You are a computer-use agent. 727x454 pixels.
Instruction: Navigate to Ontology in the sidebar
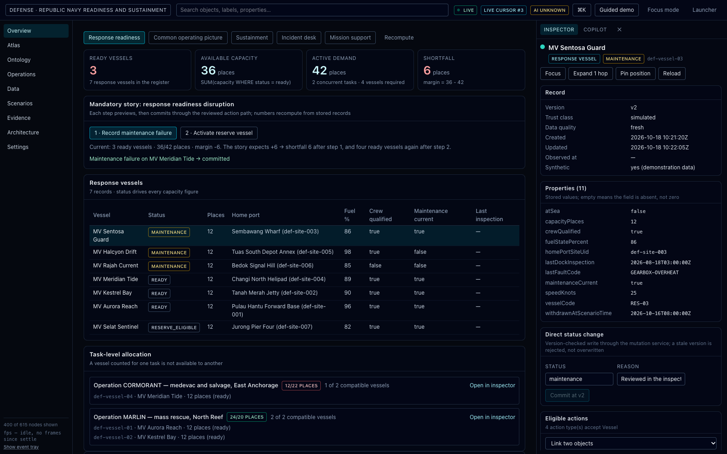click(x=36, y=60)
